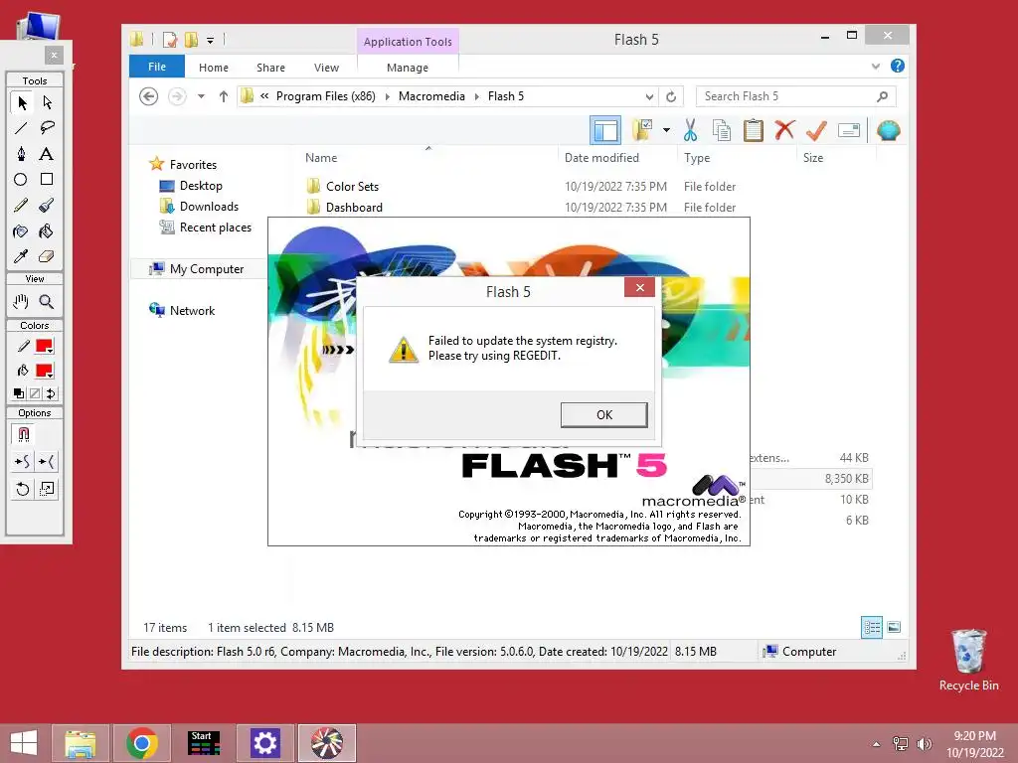The image size is (1018, 763).
Task: Click the Scale option button
Action: [x=47, y=489]
